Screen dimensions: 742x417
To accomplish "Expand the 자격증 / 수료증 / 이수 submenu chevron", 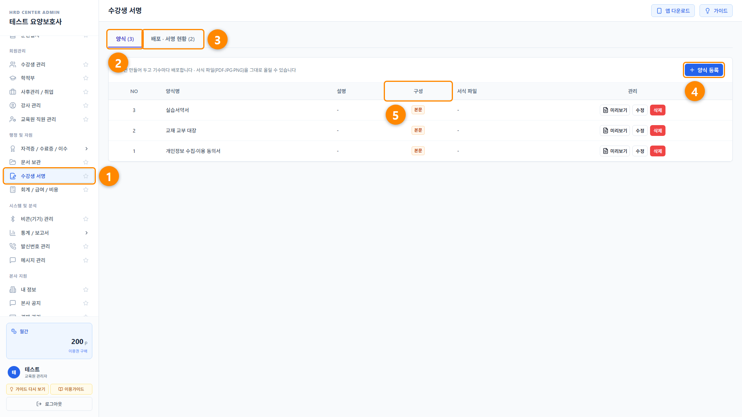I will coord(86,149).
